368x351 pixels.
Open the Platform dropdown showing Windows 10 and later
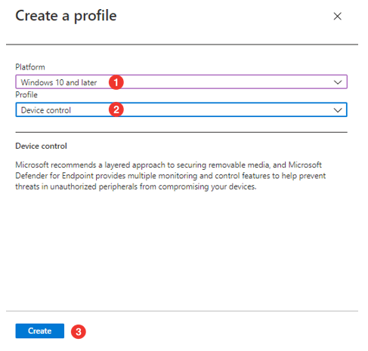pos(181,82)
